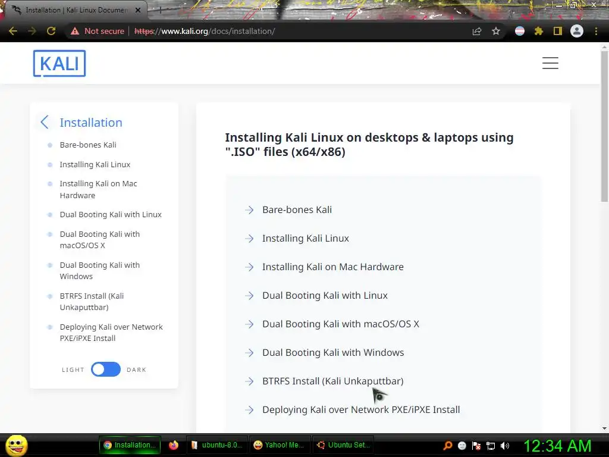Click the scrollbar up arrow

click(604, 47)
